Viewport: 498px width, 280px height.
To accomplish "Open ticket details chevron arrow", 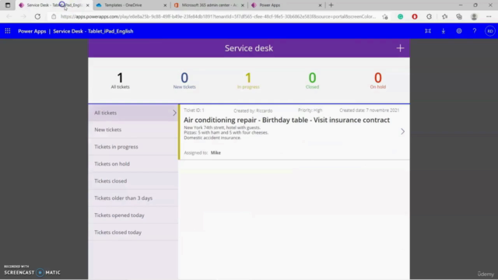I will [402, 131].
